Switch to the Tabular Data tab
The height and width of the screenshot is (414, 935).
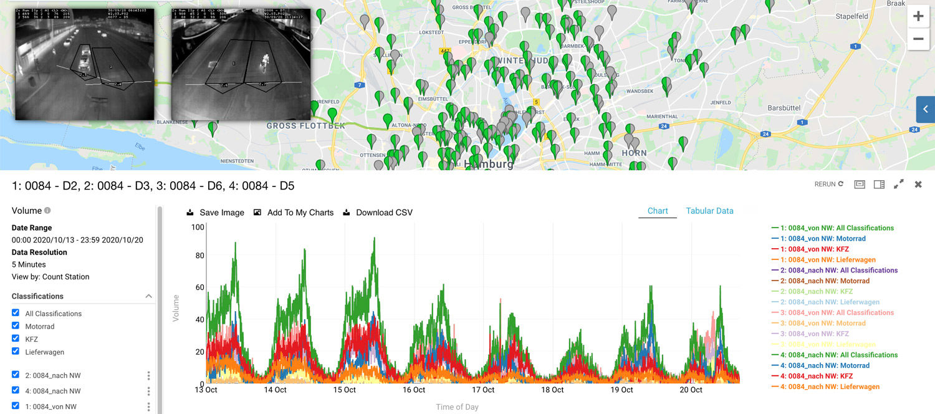709,211
